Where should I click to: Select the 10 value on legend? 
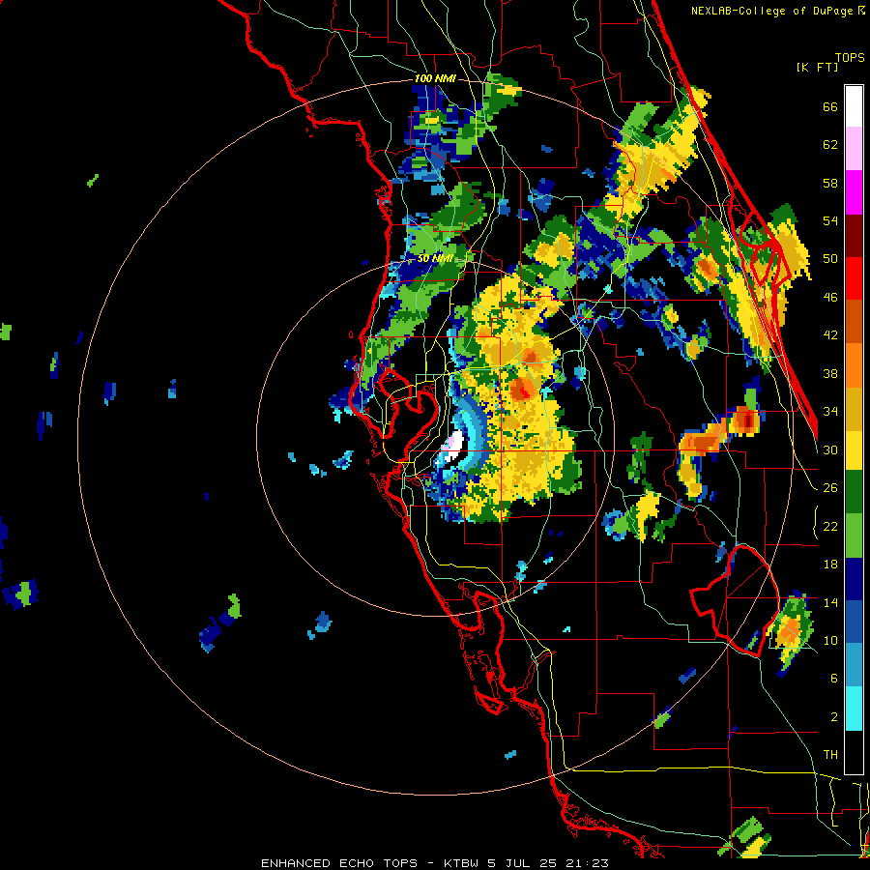(830, 640)
